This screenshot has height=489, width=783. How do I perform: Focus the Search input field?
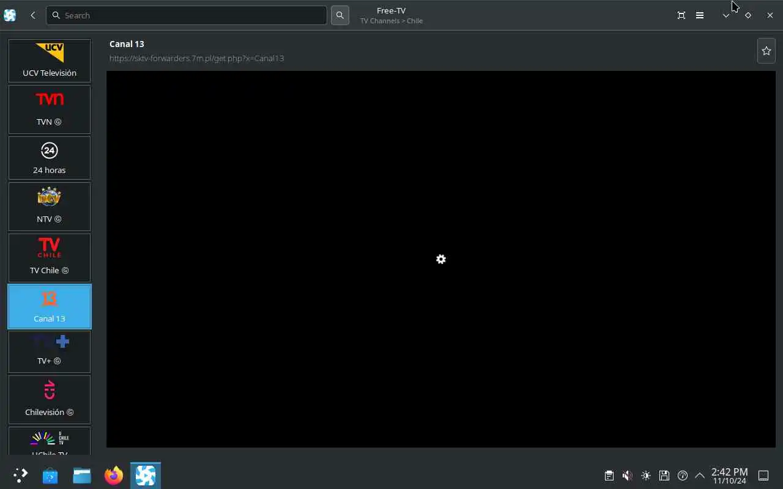coord(187,15)
